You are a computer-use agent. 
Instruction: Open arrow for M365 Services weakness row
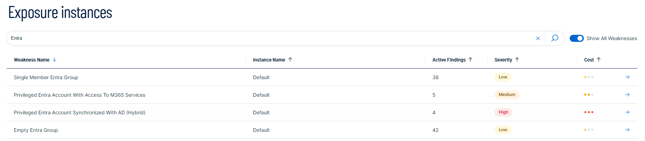coord(627,95)
